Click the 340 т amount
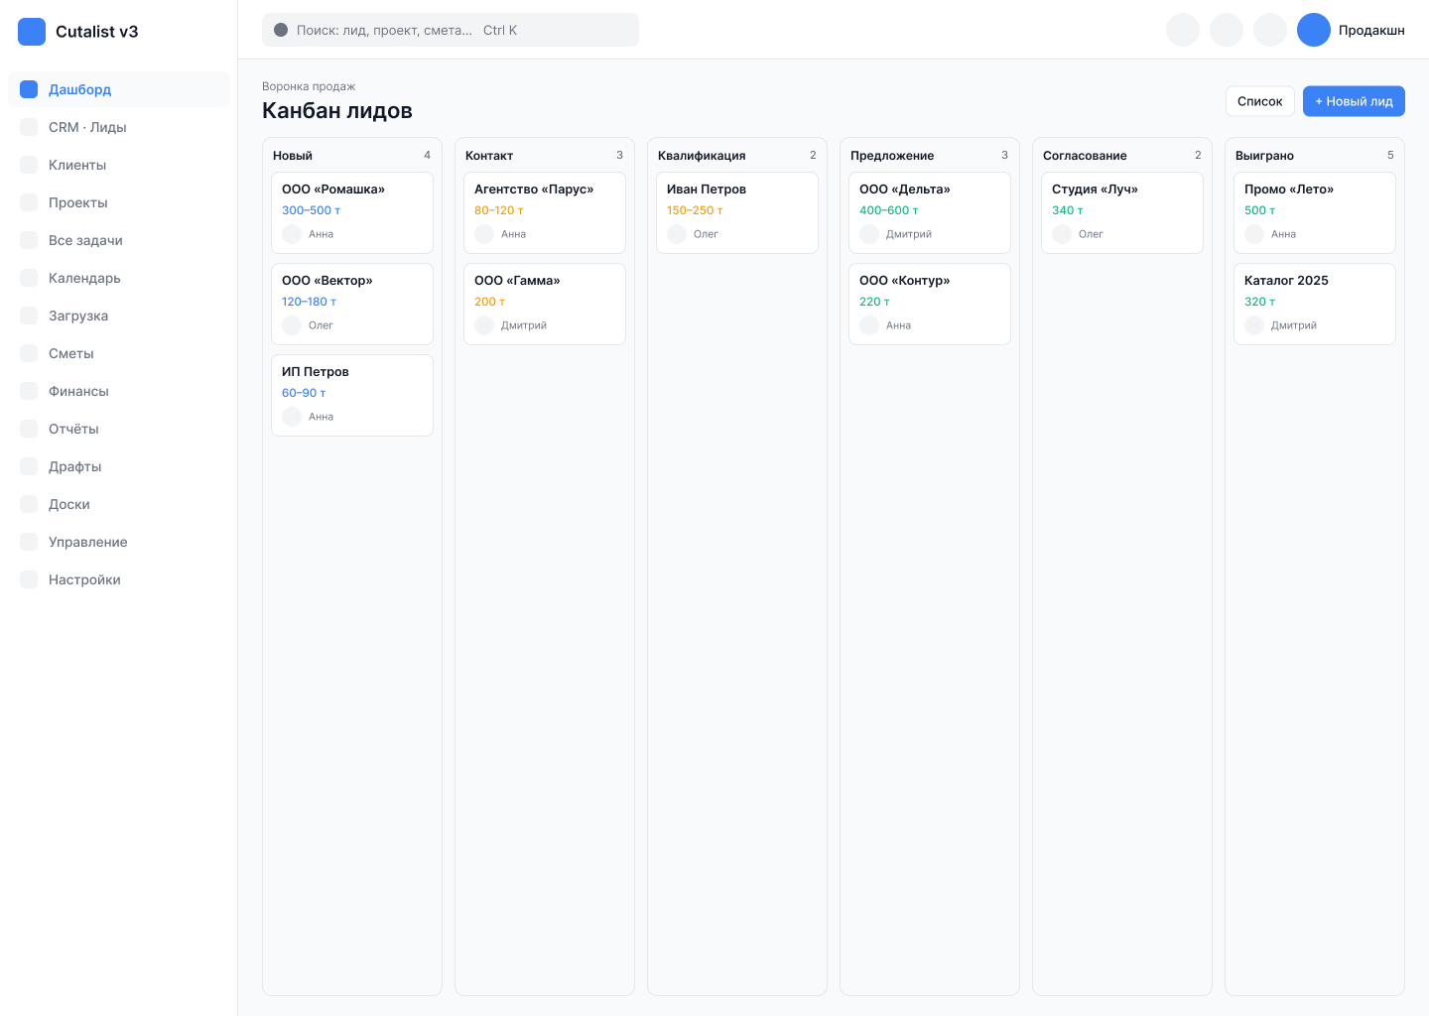This screenshot has height=1016, width=1429. pos(1067,210)
